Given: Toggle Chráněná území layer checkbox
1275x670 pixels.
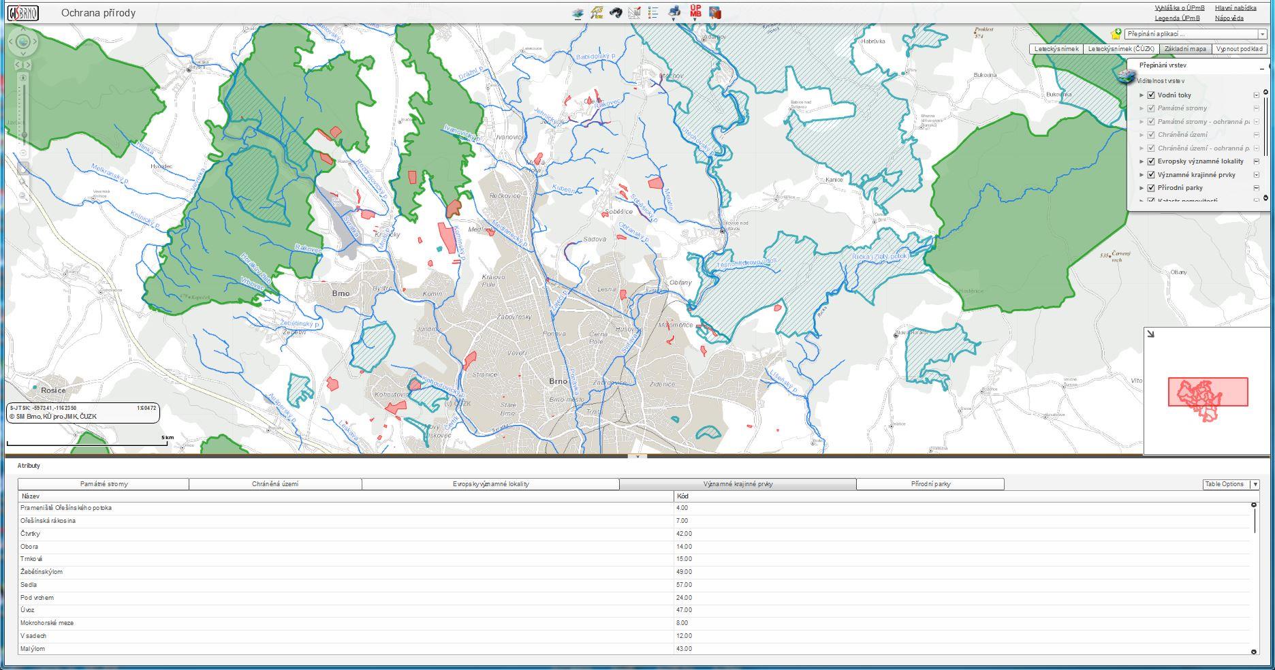Looking at the screenshot, I should pos(1151,135).
